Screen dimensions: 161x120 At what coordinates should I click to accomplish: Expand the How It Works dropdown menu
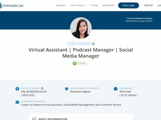pyautogui.click(x=78, y=5)
